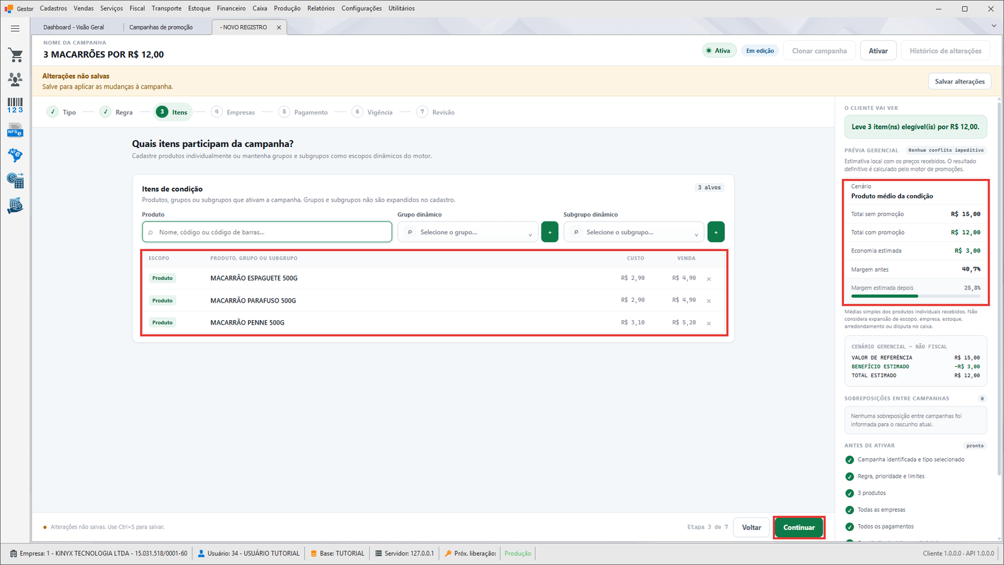1004x565 pixels.
Task: Click the Ativar button
Action: [878, 51]
